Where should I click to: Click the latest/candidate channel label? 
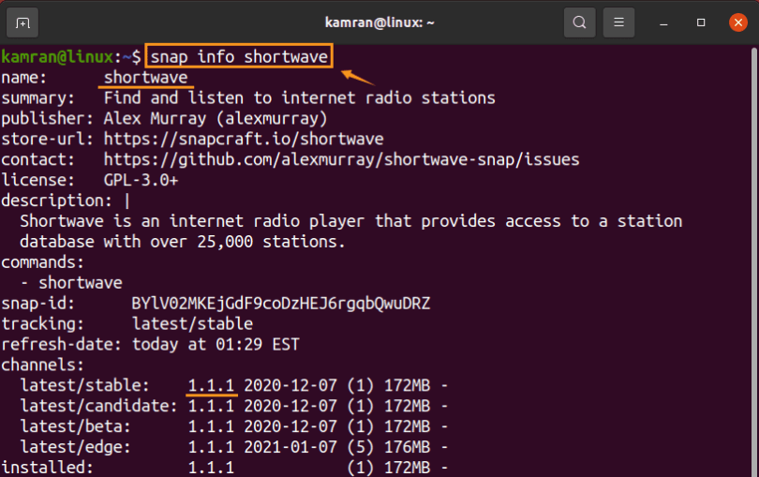click(98, 406)
